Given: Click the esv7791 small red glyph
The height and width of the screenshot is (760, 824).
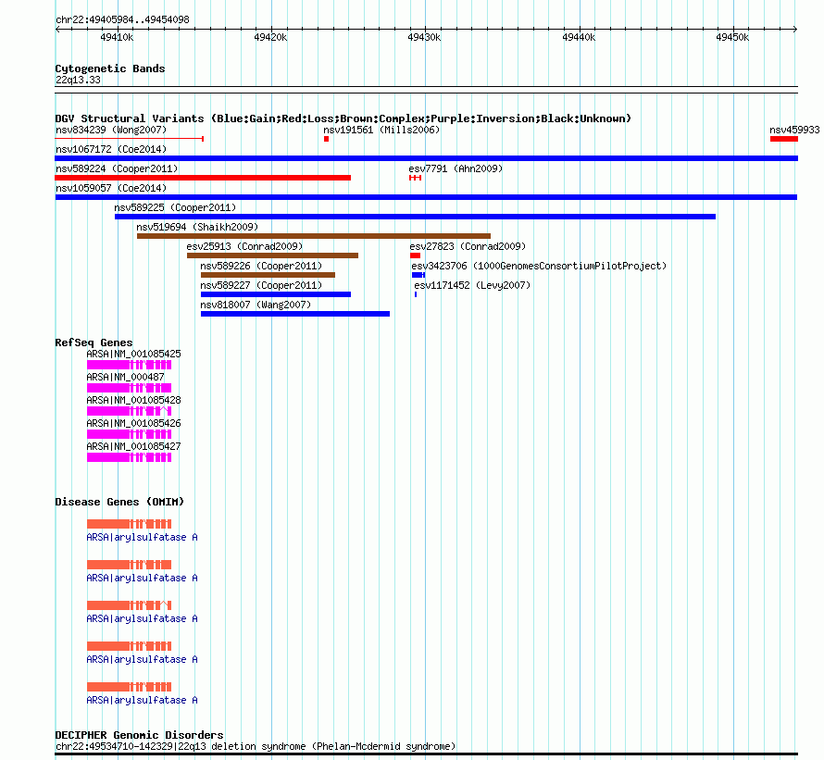Looking at the screenshot, I should tap(415, 178).
